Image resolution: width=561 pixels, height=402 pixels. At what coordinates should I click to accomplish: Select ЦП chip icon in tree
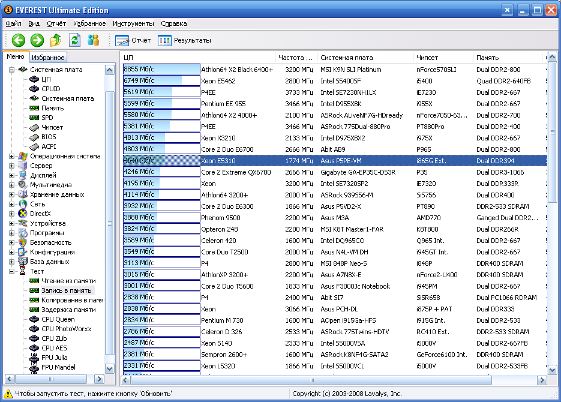[34, 79]
